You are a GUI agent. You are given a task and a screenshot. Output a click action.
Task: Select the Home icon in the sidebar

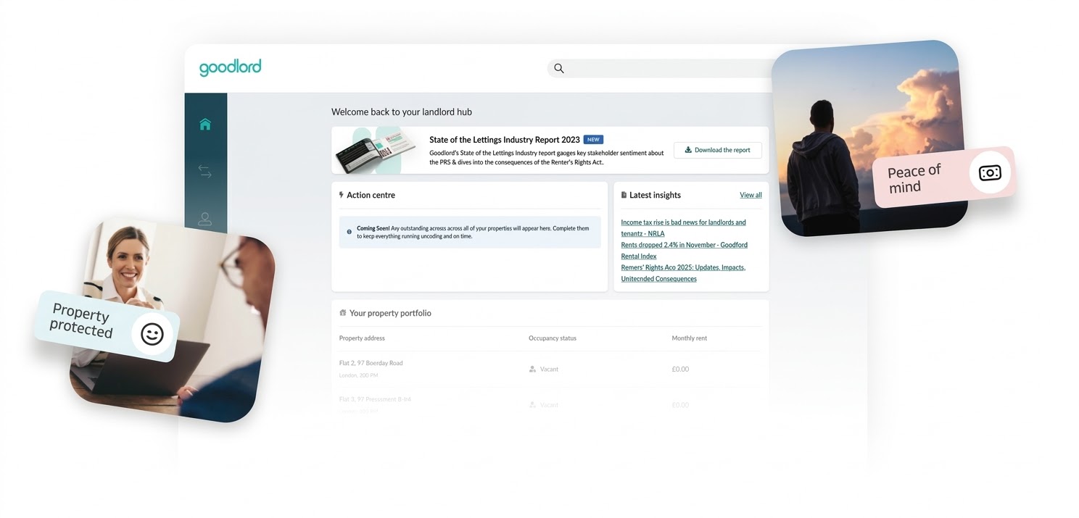pos(205,124)
